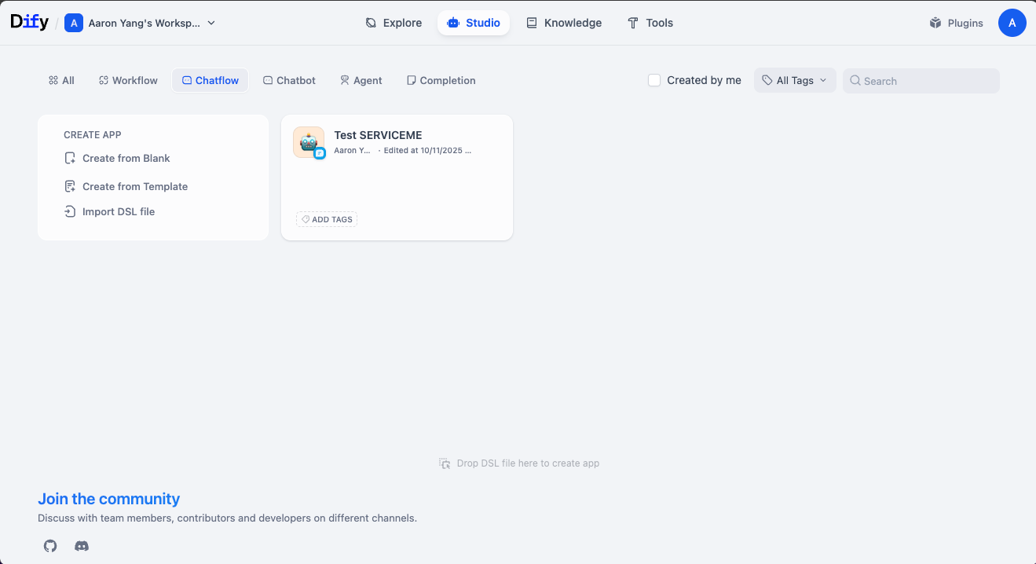The image size is (1036, 564).
Task: Click the Dify logo
Action: 29,23
